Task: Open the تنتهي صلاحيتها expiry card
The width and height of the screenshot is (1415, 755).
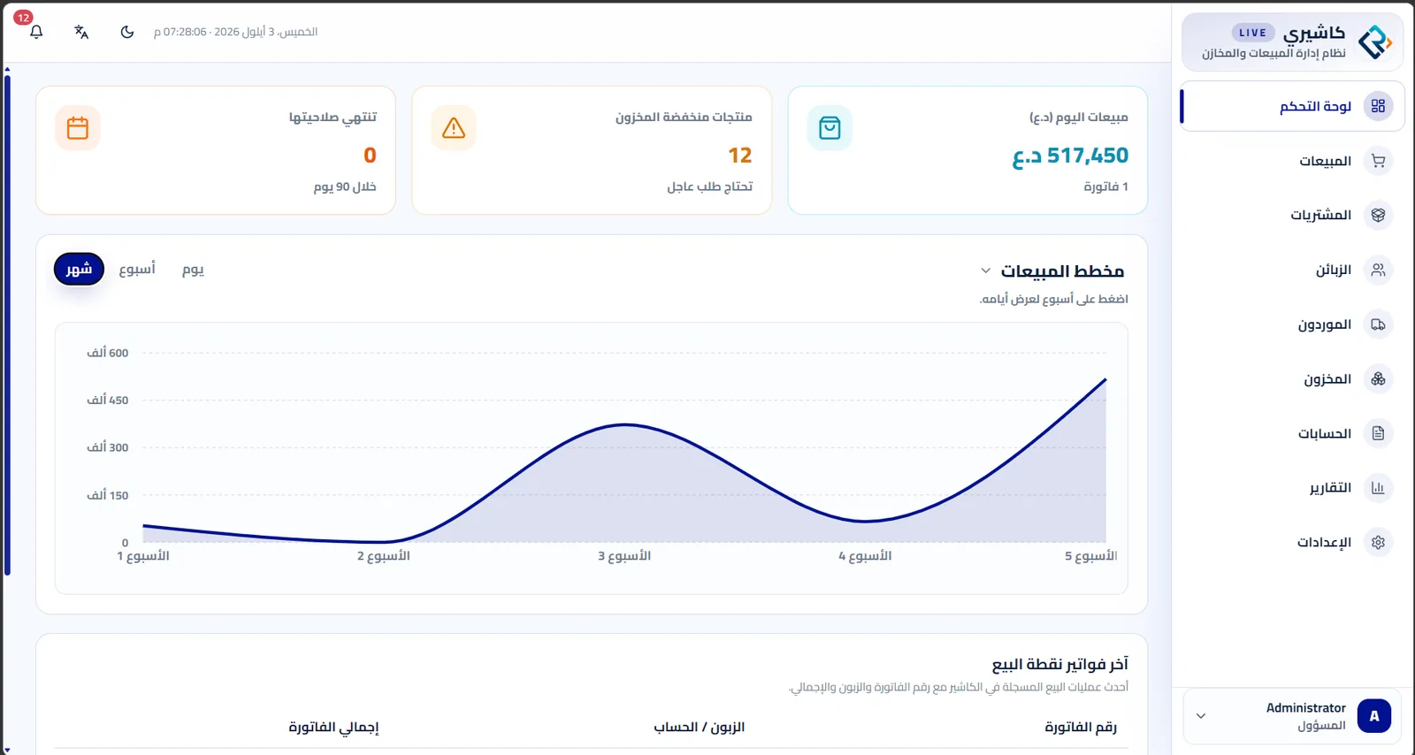Action: click(x=216, y=150)
